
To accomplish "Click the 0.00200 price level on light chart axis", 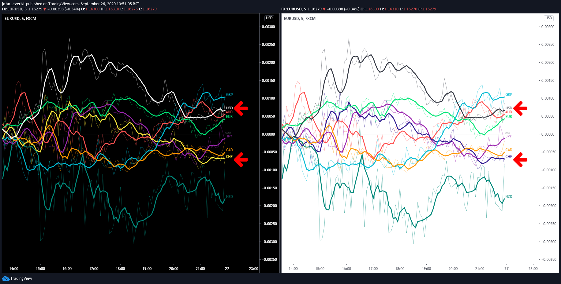I will pos(548,63).
